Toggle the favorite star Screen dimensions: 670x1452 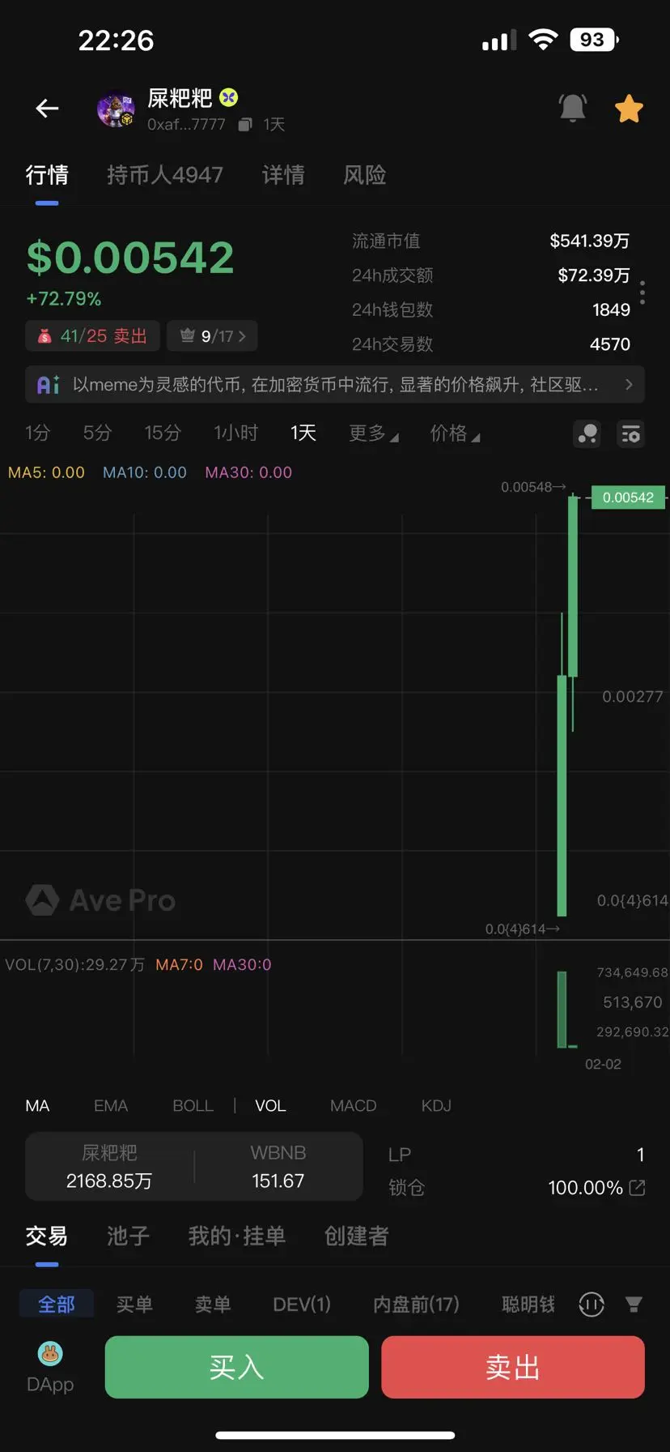click(x=629, y=109)
